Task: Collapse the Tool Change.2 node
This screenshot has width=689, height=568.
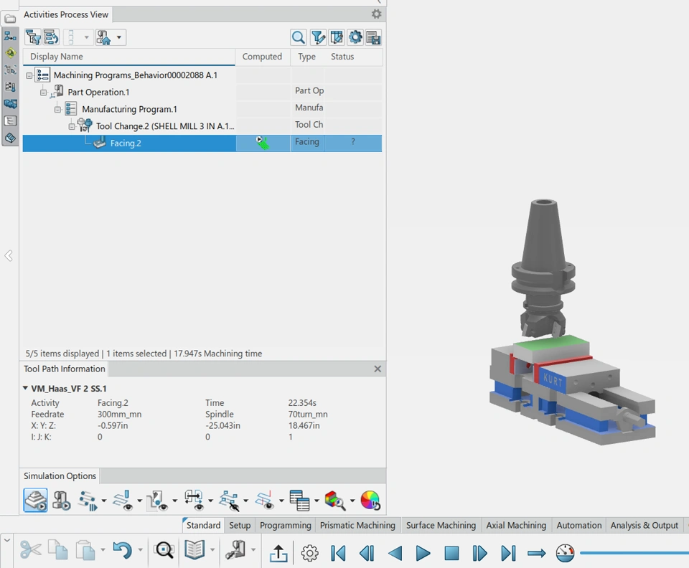Action: (x=72, y=126)
